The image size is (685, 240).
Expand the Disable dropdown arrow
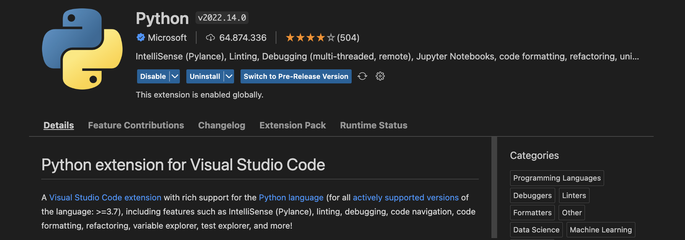(x=175, y=76)
